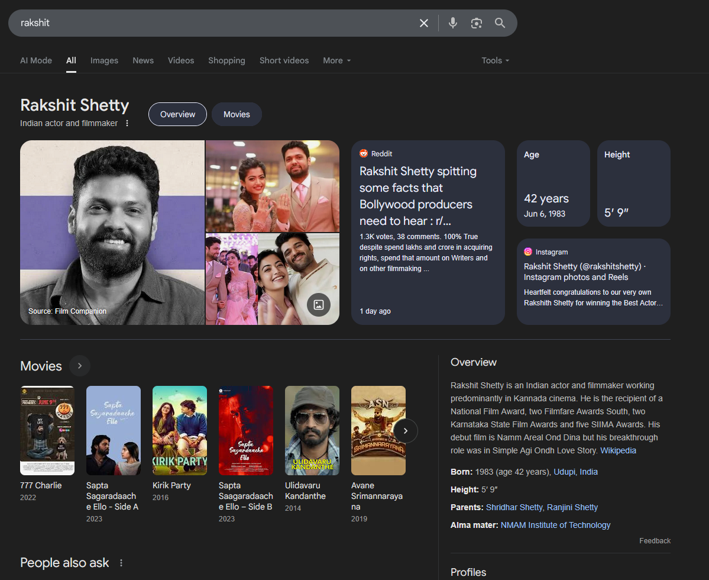Open search by image camera icon
Screen dimensions: 709x580
coord(476,23)
